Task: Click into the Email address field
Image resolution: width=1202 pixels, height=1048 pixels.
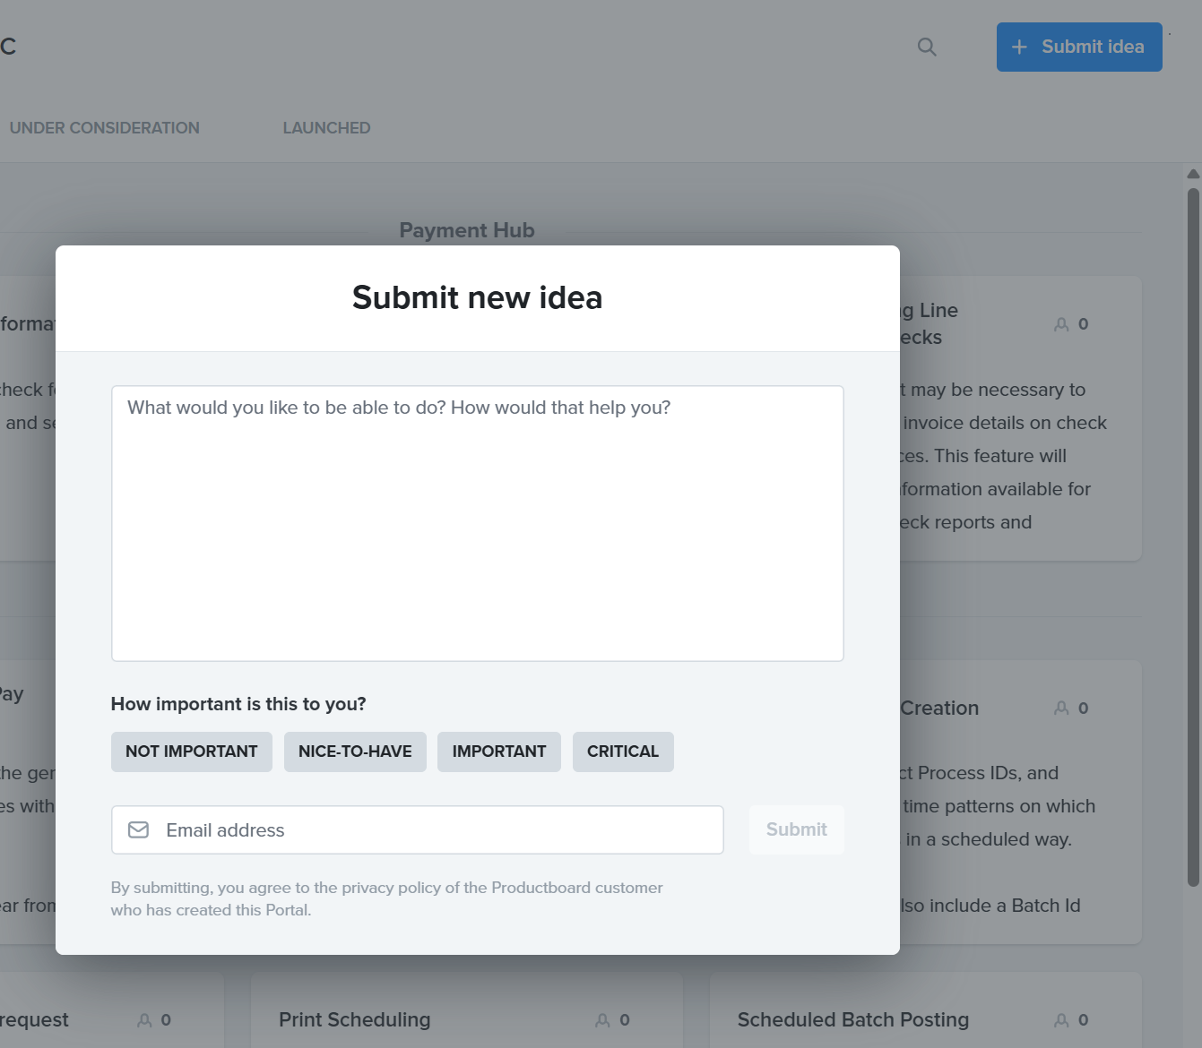Action: pyautogui.click(x=439, y=830)
